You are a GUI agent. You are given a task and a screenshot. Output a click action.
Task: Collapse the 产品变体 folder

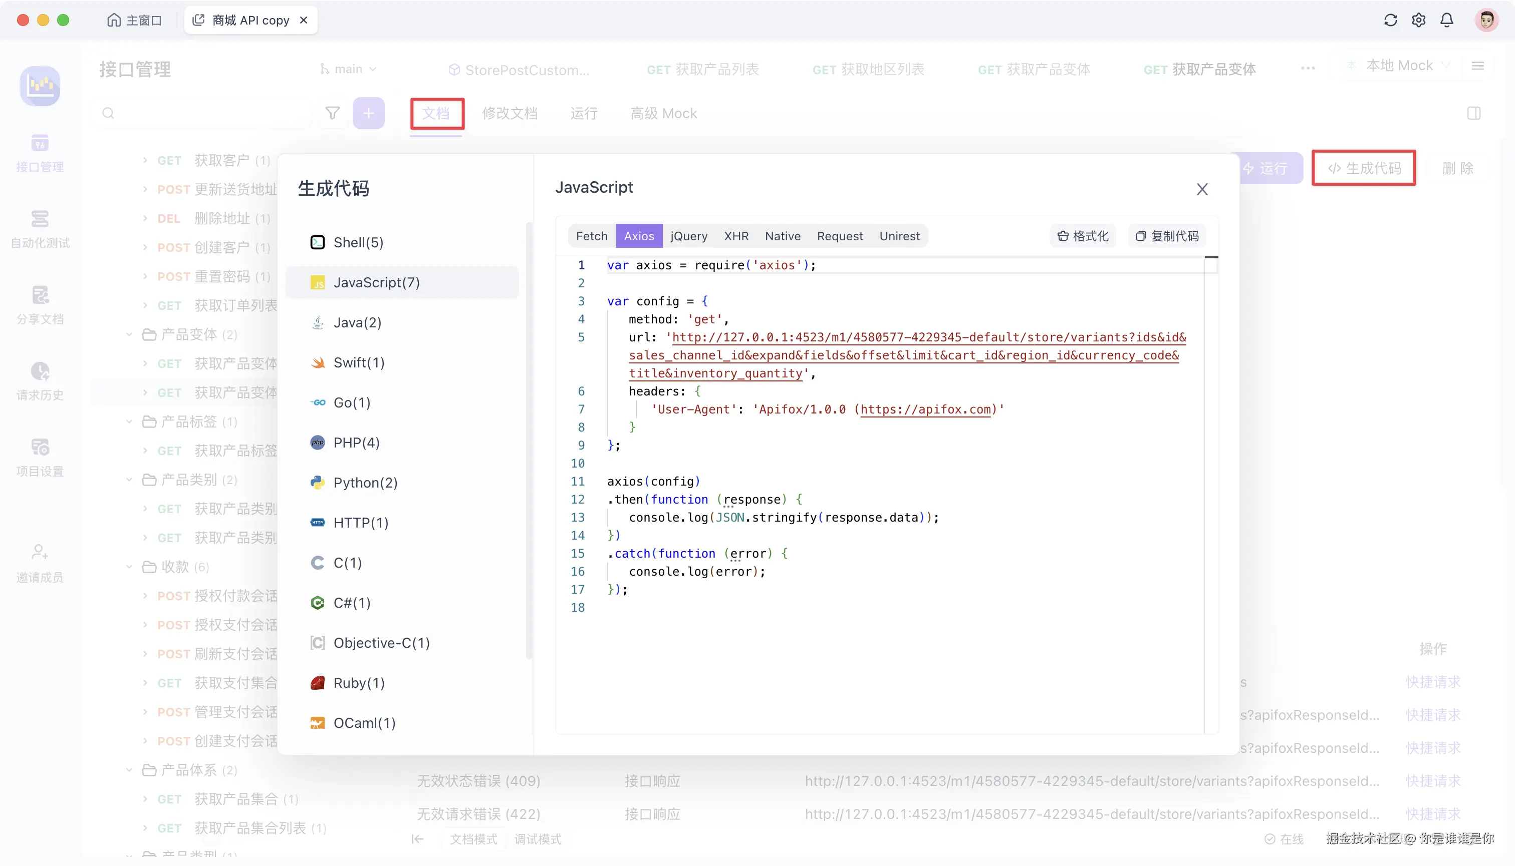[129, 335]
